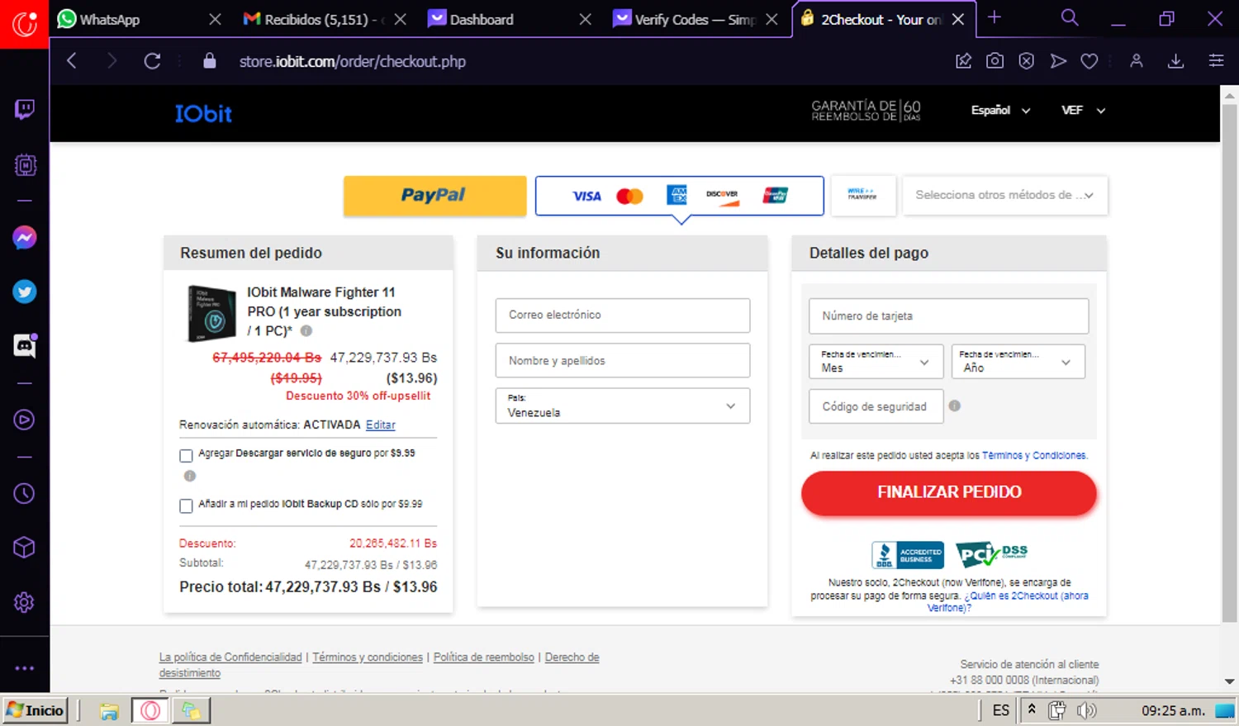This screenshot has height=726, width=1239.
Task: Click info icon next to product name
Action: tap(306, 330)
